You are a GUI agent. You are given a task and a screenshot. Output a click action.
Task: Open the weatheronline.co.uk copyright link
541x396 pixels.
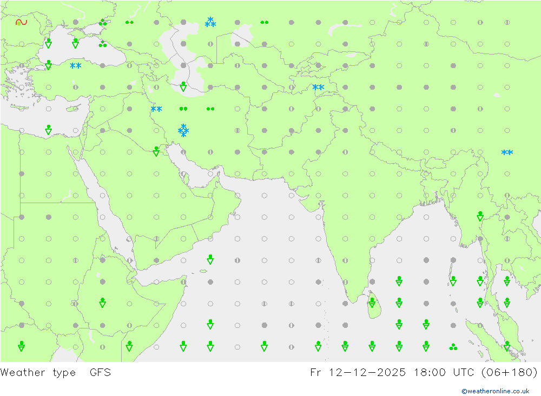(x=495, y=391)
